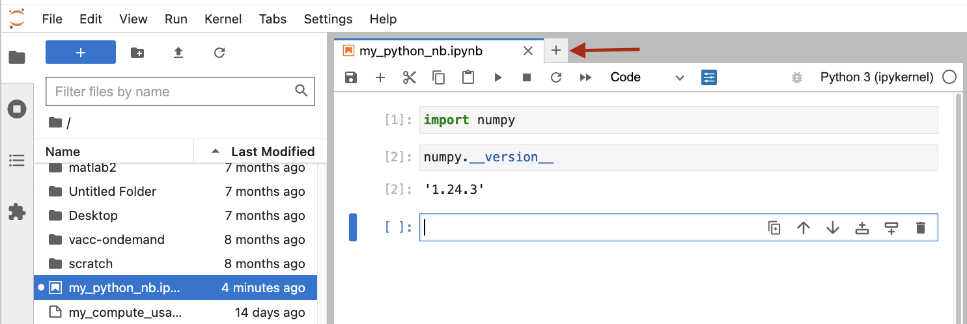Enable the debugger bug icon
Image resolution: width=967 pixels, height=324 pixels.
(797, 77)
